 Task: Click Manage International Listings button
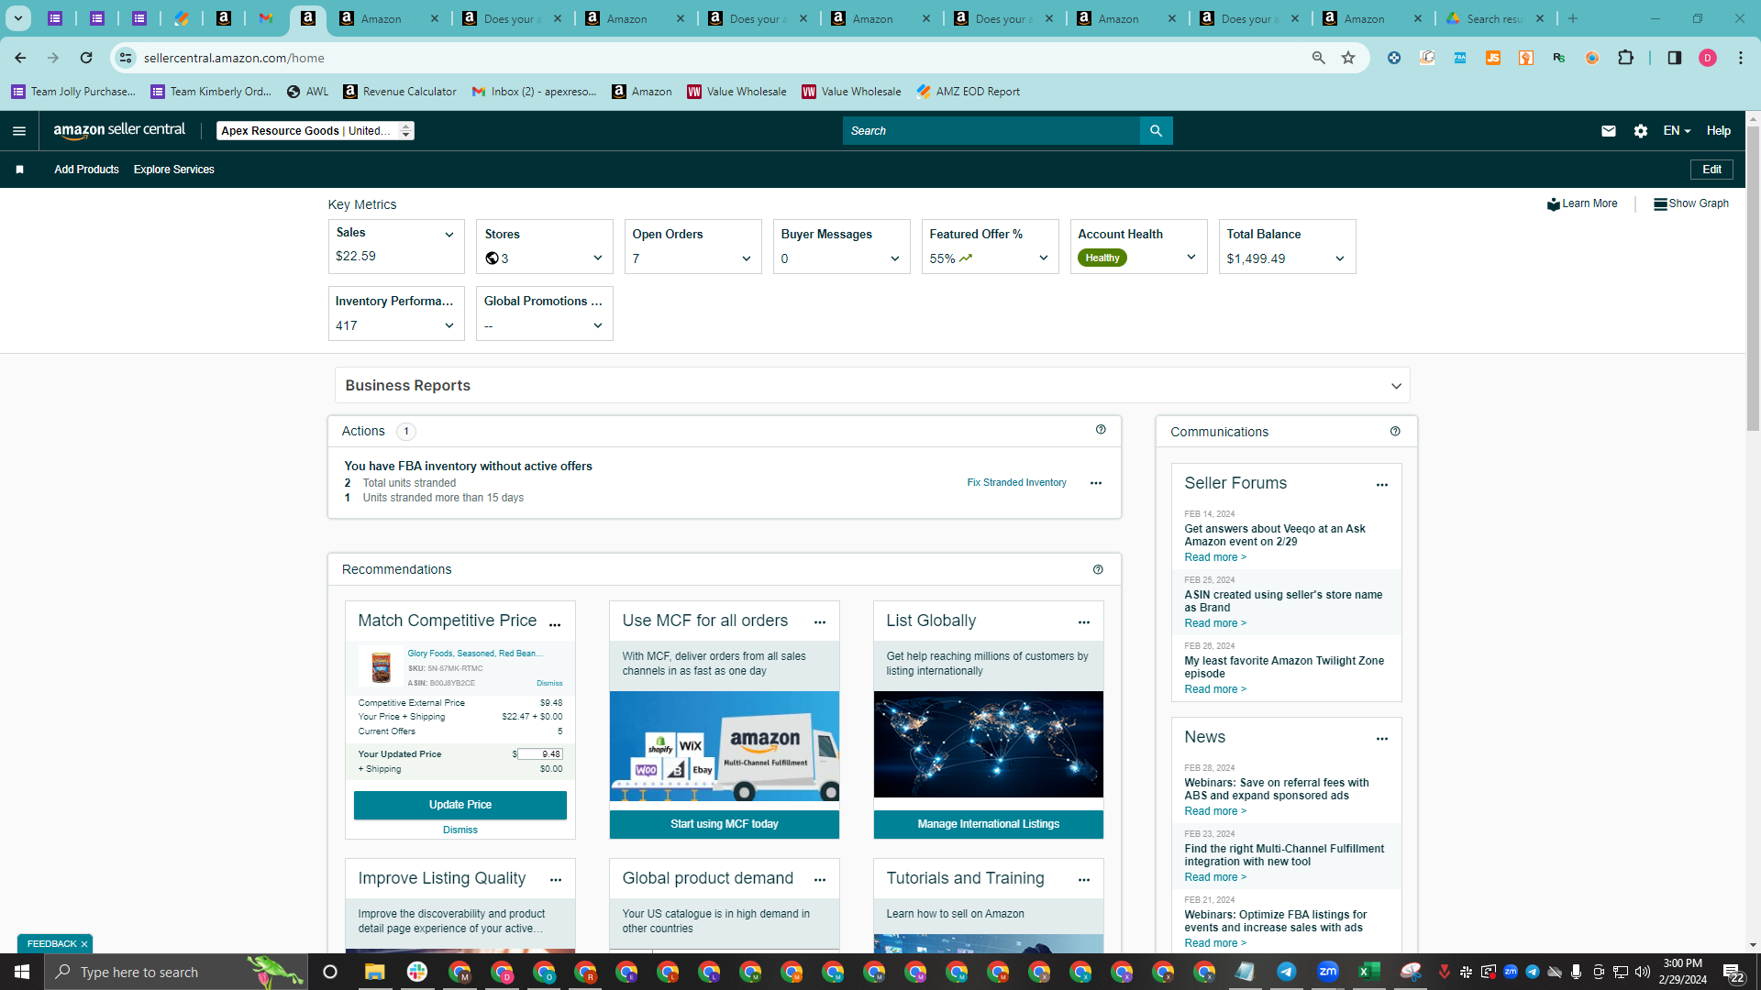coord(989,824)
